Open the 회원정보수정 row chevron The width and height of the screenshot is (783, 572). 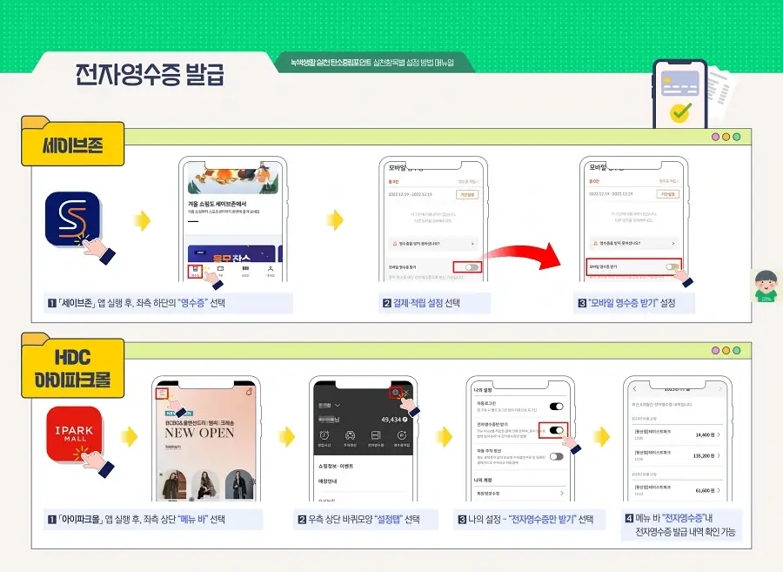562,493
